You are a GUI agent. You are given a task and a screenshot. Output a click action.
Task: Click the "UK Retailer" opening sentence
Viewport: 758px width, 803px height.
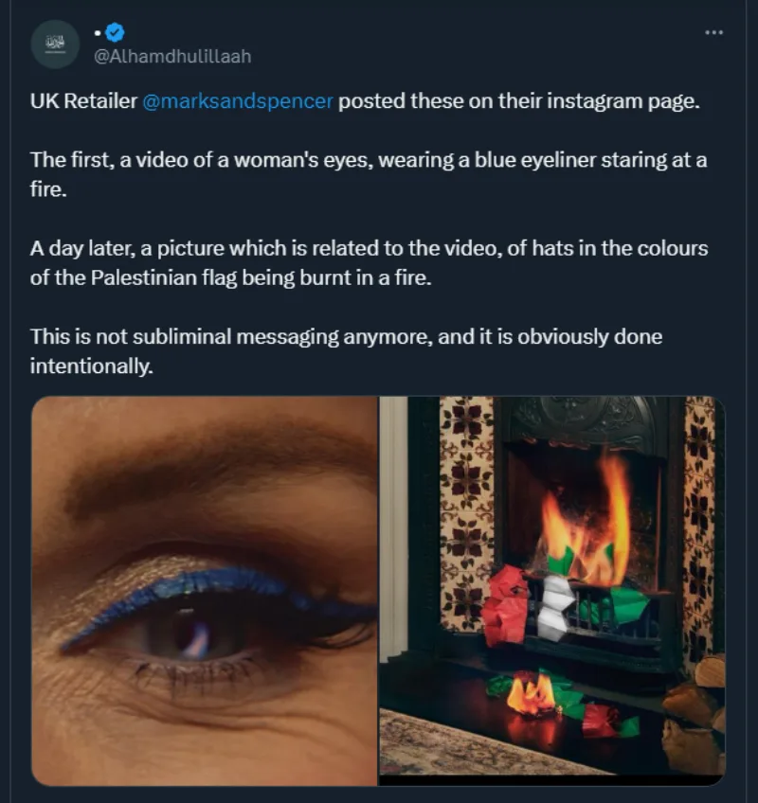[83, 101]
